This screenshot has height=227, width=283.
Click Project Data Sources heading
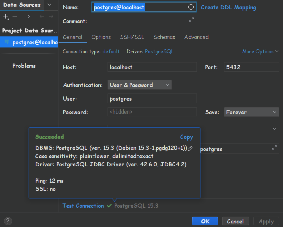30,30
